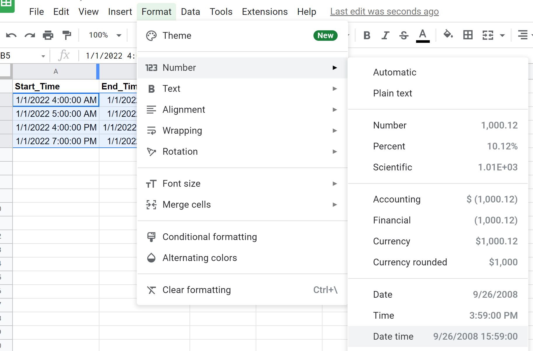Open the Fill color bucket
This screenshot has height=351, width=533.
pyautogui.click(x=448, y=35)
